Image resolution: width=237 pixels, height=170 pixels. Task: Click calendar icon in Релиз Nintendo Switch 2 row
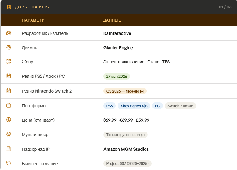tap(9, 91)
